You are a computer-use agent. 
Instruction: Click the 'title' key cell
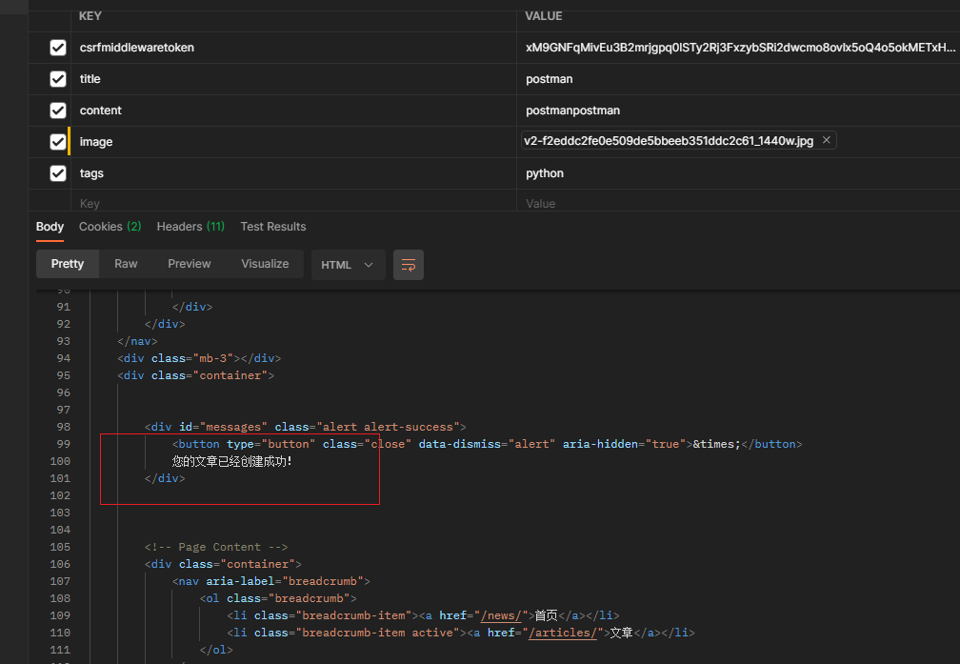pos(294,79)
